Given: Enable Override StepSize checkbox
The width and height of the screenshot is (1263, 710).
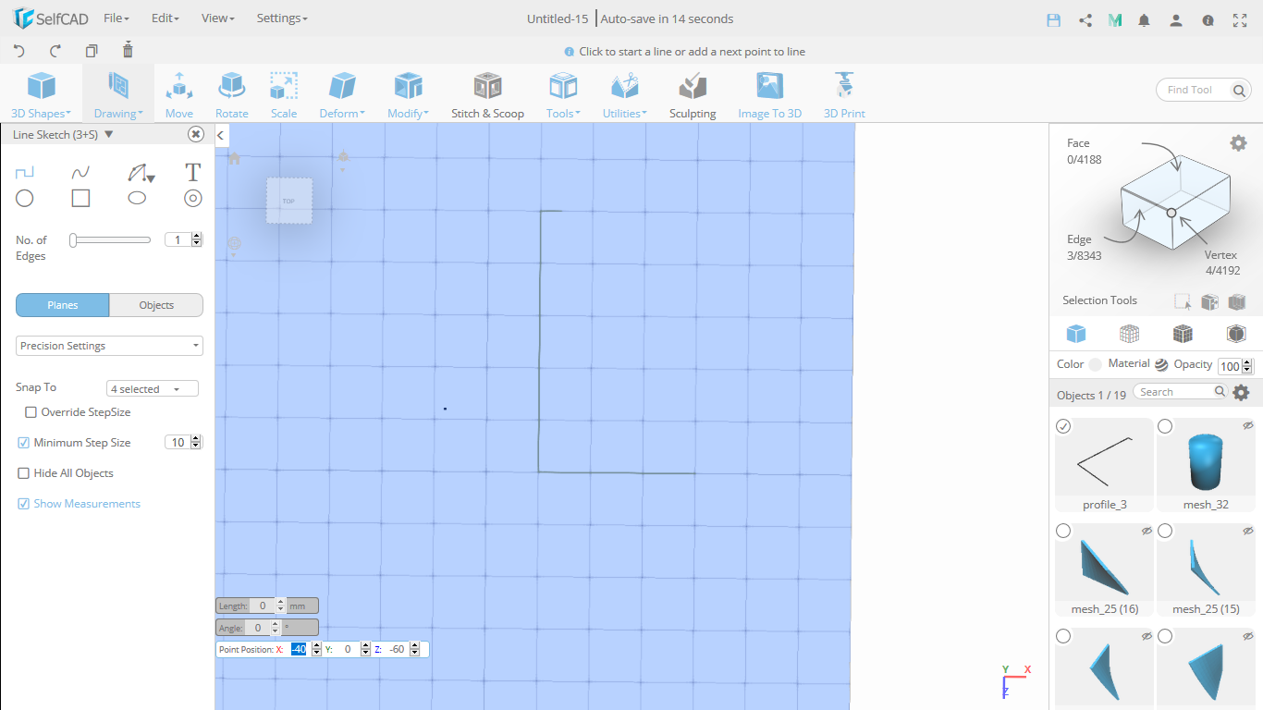Looking at the screenshot, I should click(31, 412).
